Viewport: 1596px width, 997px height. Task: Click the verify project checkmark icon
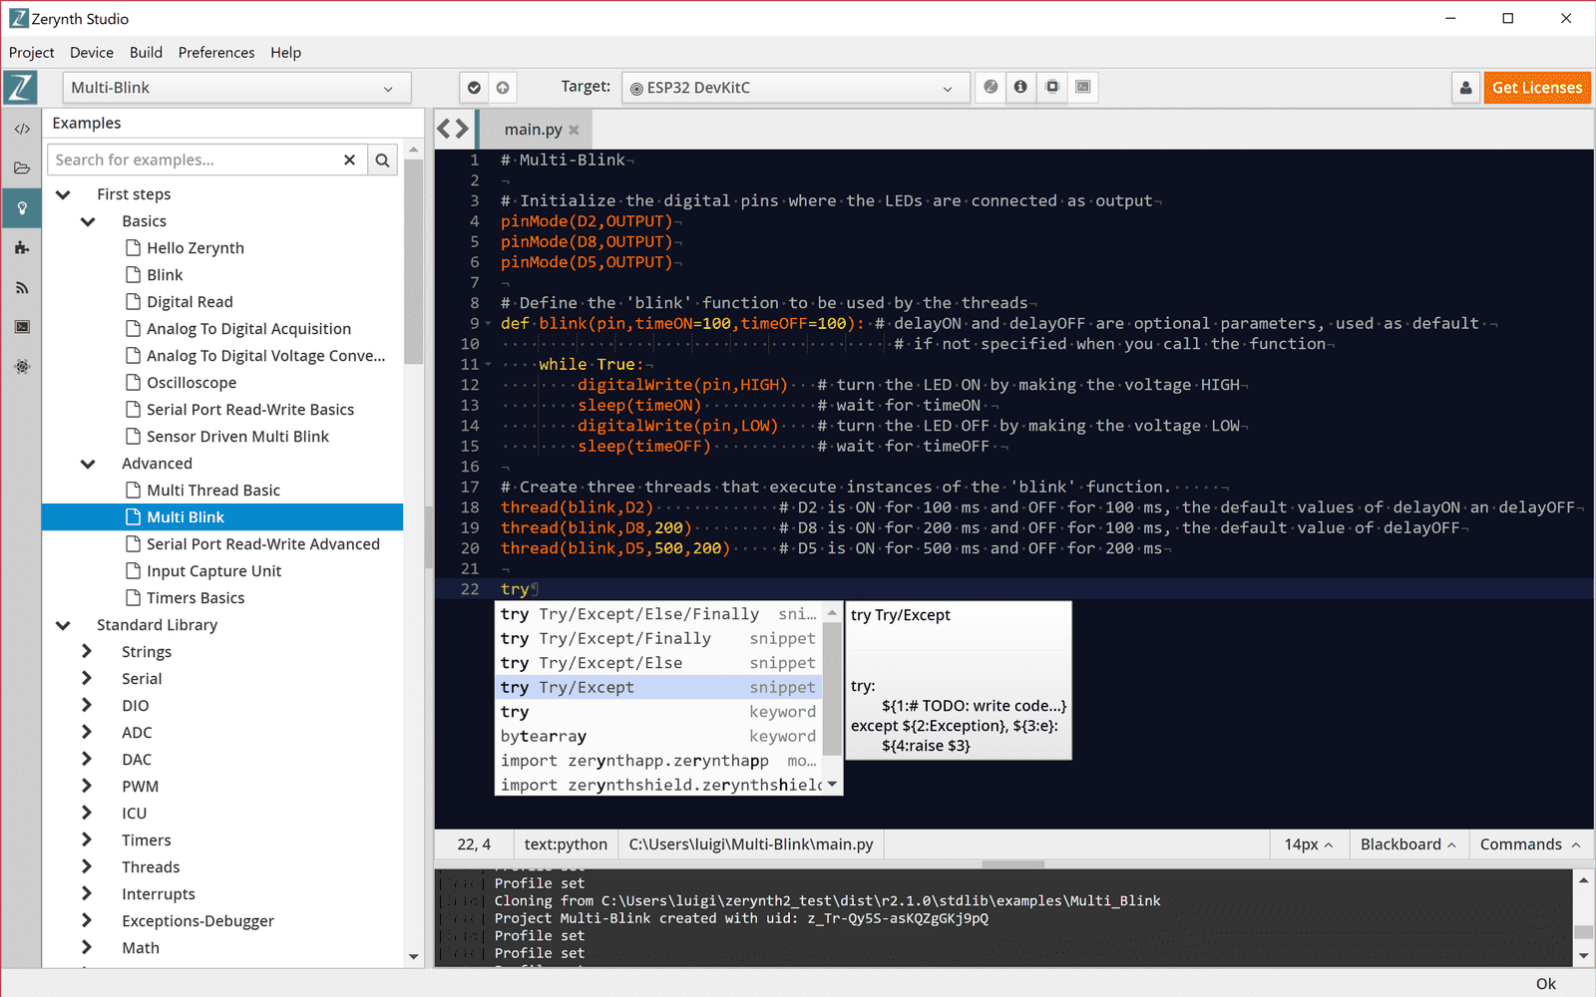[474, 88]
